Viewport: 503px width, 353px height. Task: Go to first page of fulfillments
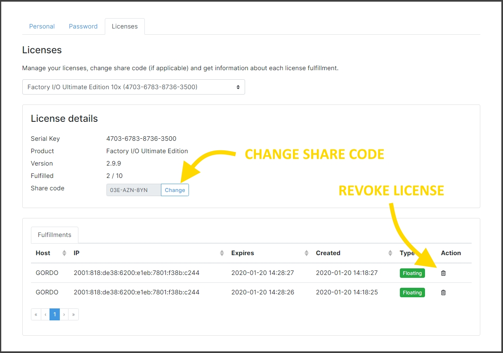(36, 314)
